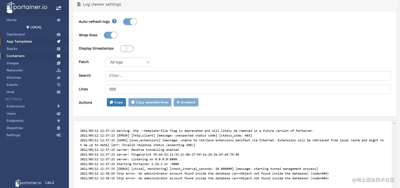
Task: Select the Listening on 0.0.0.0:8000 log line
Action: pos(131,159)
